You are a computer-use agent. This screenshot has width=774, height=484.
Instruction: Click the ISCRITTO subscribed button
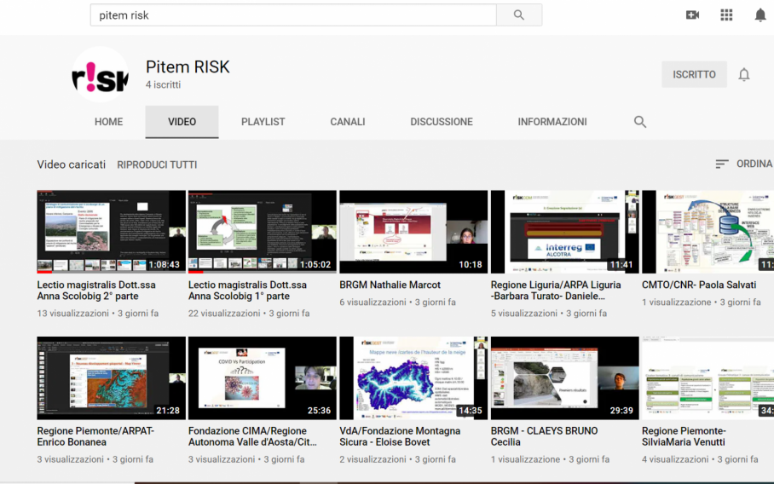coord(694,74)
